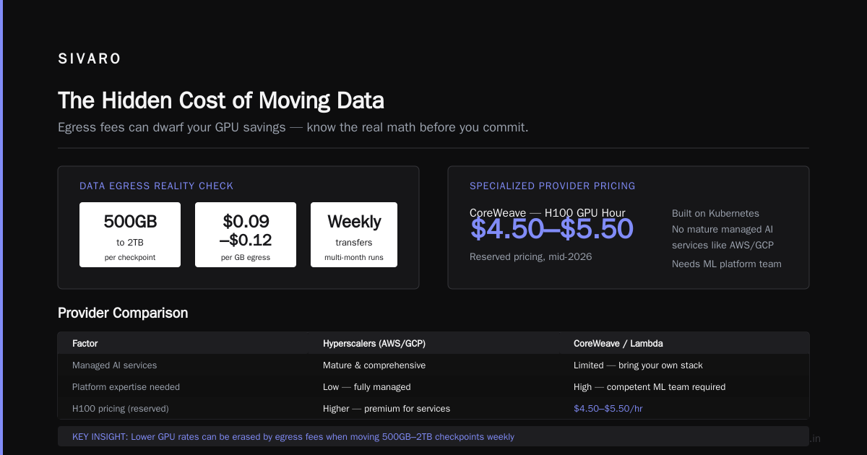
Task: Click the large $4.50–$5.50 price
Action: coord(552,229)
